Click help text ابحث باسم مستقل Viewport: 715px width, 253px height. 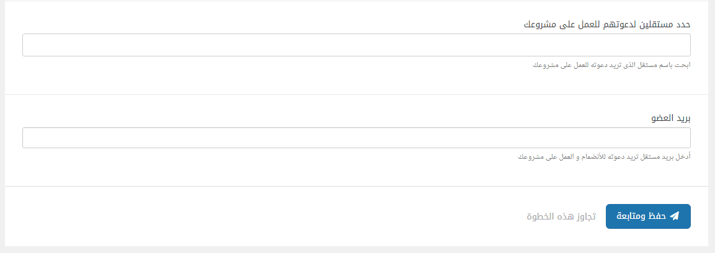point(612,64)
